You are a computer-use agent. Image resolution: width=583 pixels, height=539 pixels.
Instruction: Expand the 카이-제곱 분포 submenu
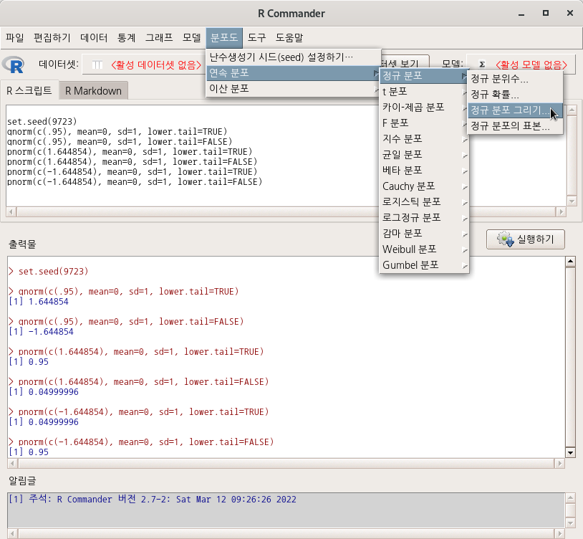click(424, 108)
